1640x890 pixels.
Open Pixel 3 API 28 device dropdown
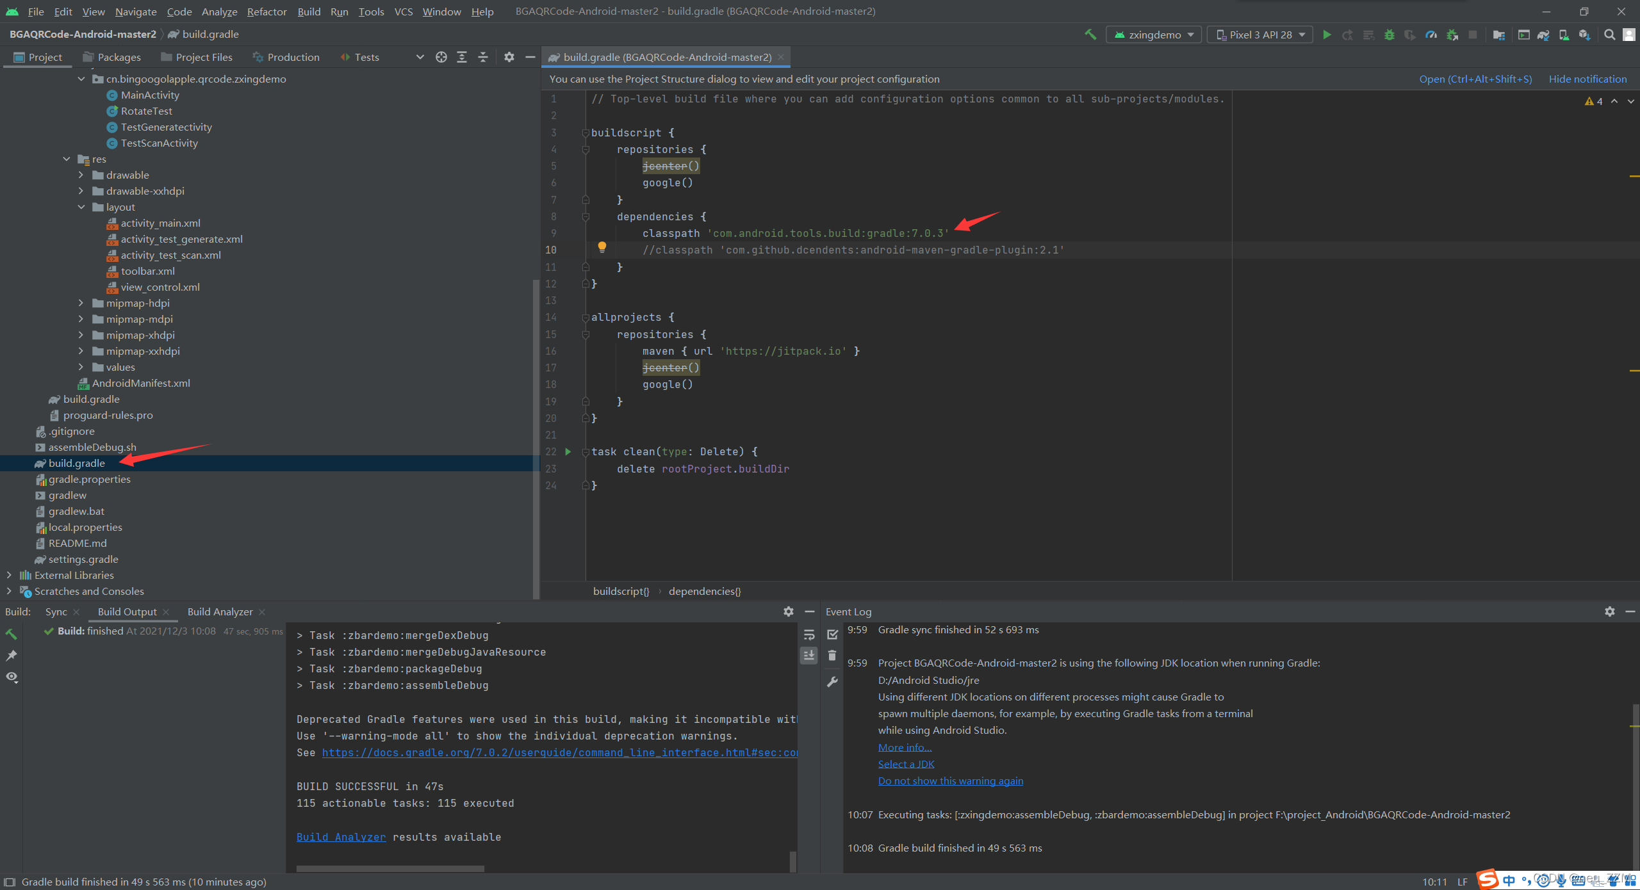(1260, 35)
